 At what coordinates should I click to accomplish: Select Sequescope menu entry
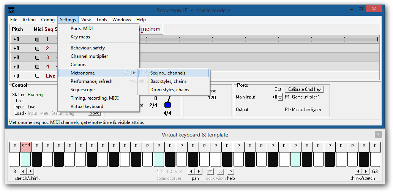(99, 90)
